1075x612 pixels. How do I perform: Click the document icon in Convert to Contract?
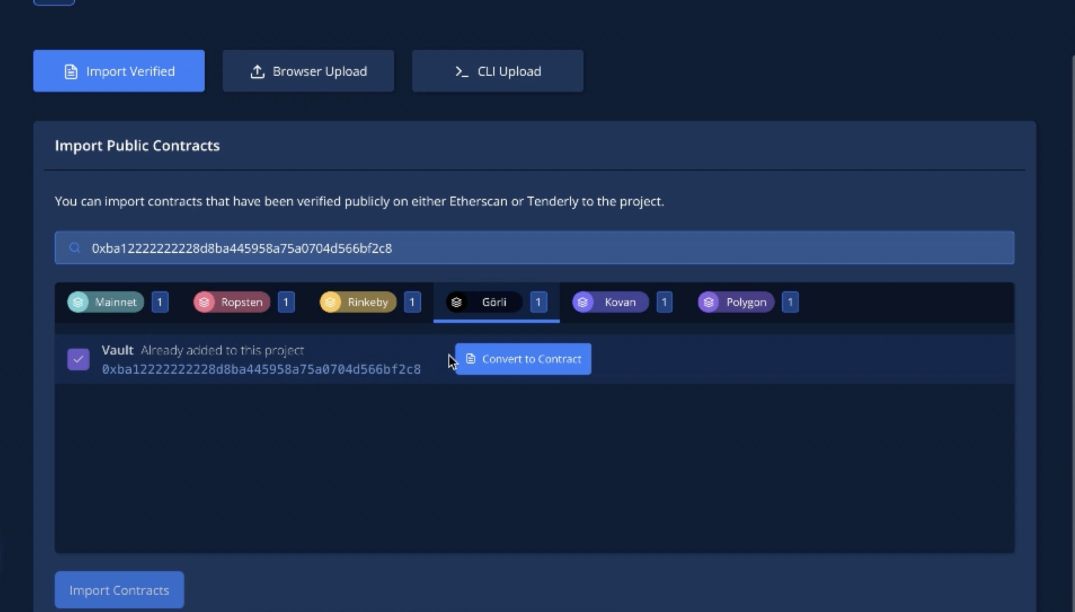[470, 359]
